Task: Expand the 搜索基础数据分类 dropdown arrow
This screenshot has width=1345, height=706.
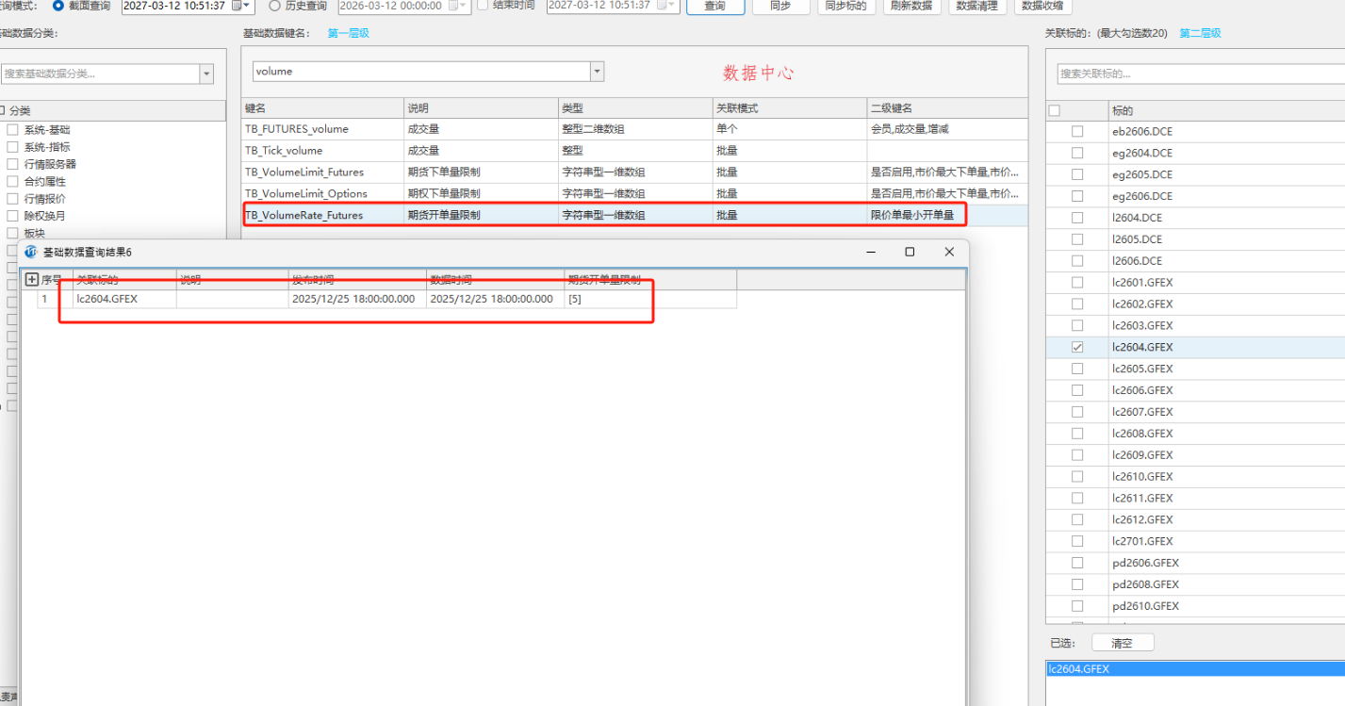Action: (x=205, y=74)
